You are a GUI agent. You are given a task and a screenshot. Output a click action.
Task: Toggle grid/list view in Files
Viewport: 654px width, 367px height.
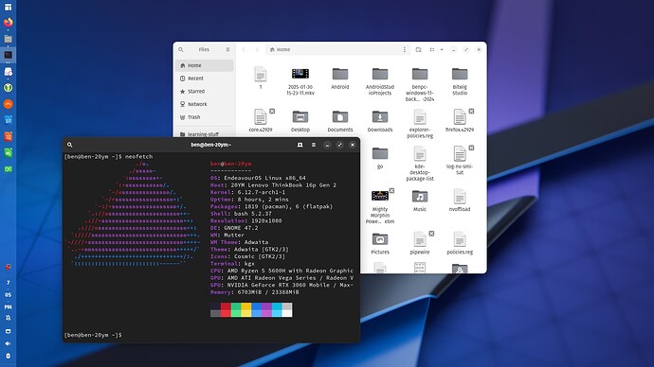[432, 49]
